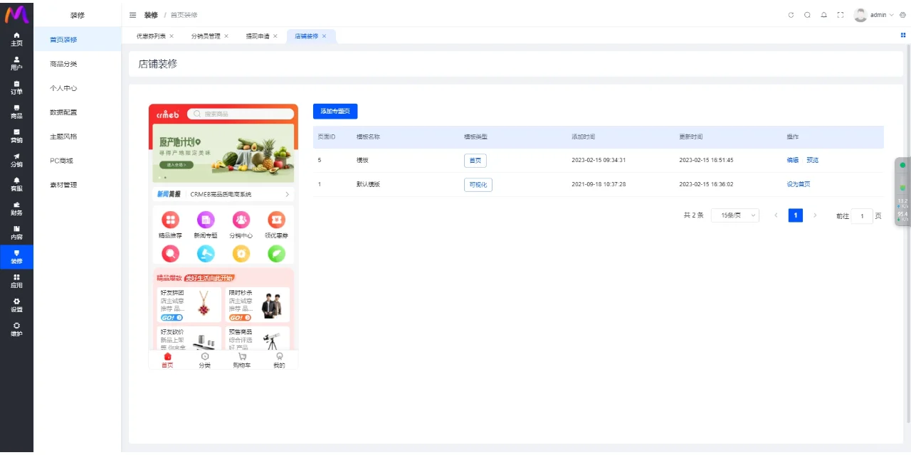
Task: Expand the news bar arrow in preview
Action: (x=287, y=194)
